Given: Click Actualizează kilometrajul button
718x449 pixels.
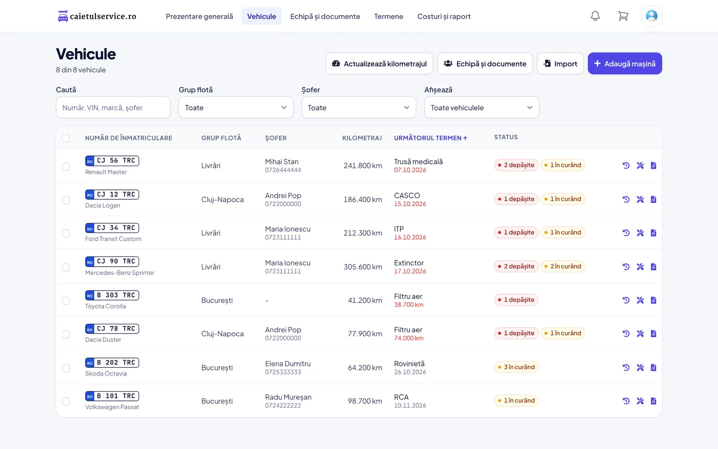Looking at the screenshot, I should [x=379, y=64].
